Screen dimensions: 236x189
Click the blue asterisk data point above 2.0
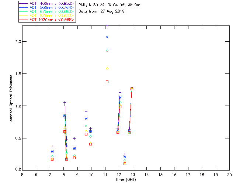[x=107, y=37]
